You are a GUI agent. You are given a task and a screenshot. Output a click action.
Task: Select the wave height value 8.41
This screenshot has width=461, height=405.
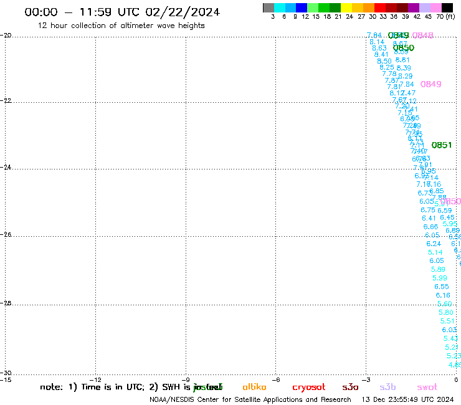click(381, 54)
